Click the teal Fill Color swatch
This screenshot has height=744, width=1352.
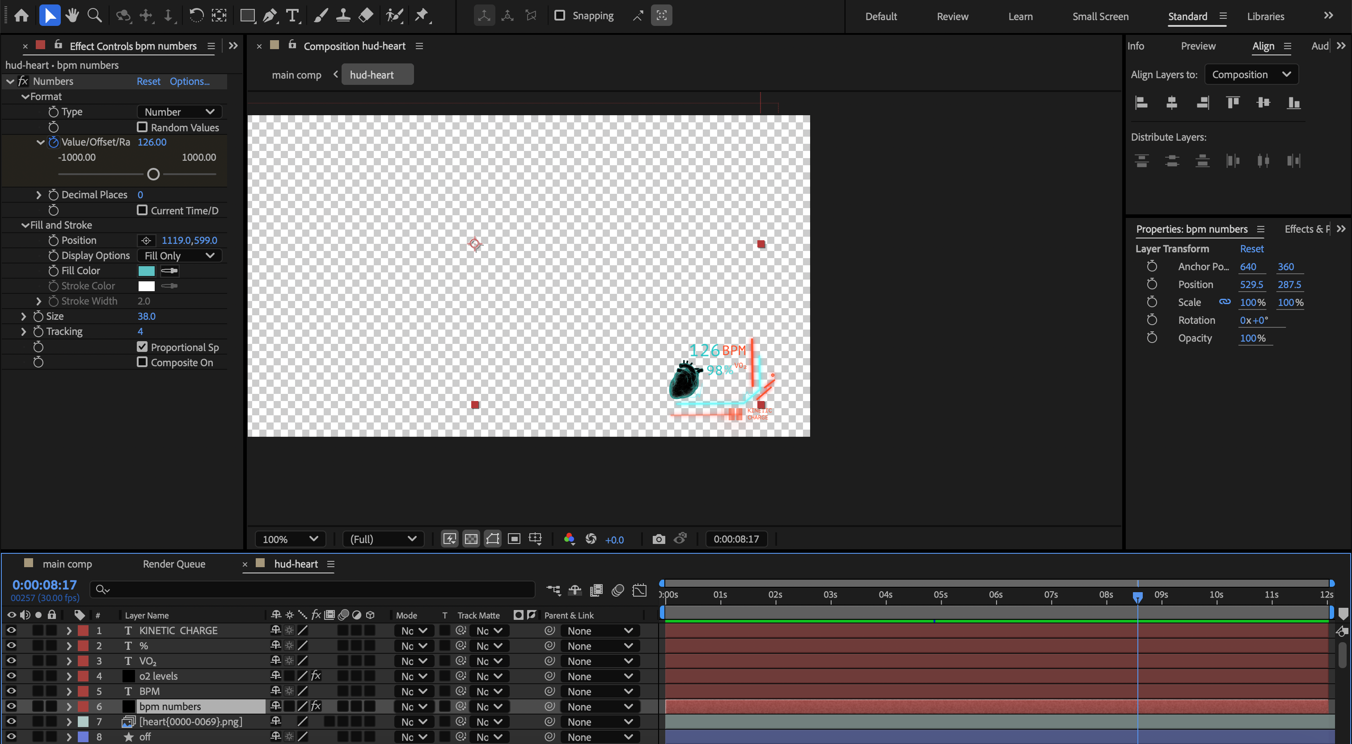[147, 271]
